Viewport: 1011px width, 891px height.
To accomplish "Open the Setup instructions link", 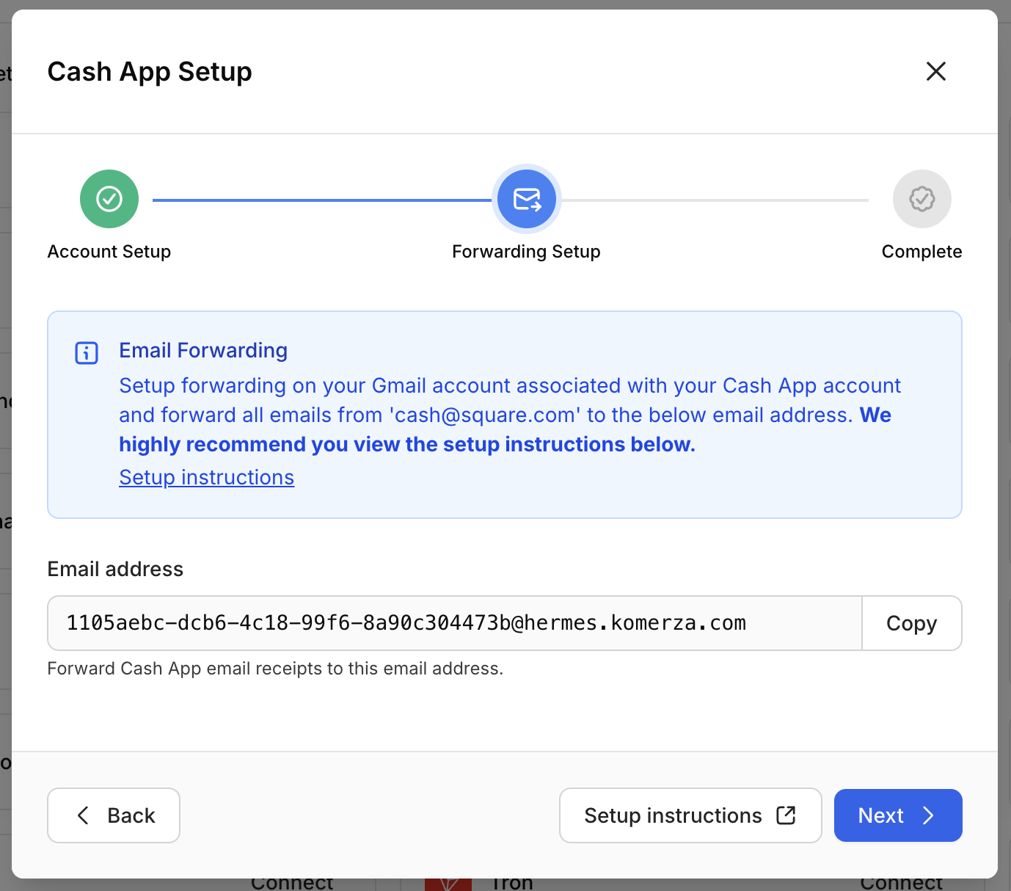I will coord(206,477).
